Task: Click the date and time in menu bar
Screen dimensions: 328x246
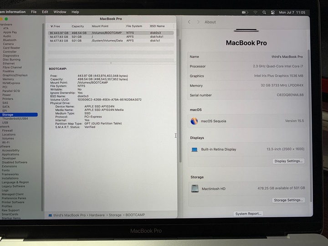Action: pyautogui.click(x=292, y=13)
